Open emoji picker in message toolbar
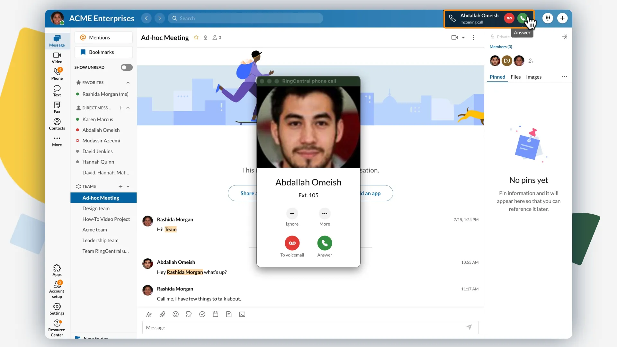The image size is (617, 347). pos(175,314)
